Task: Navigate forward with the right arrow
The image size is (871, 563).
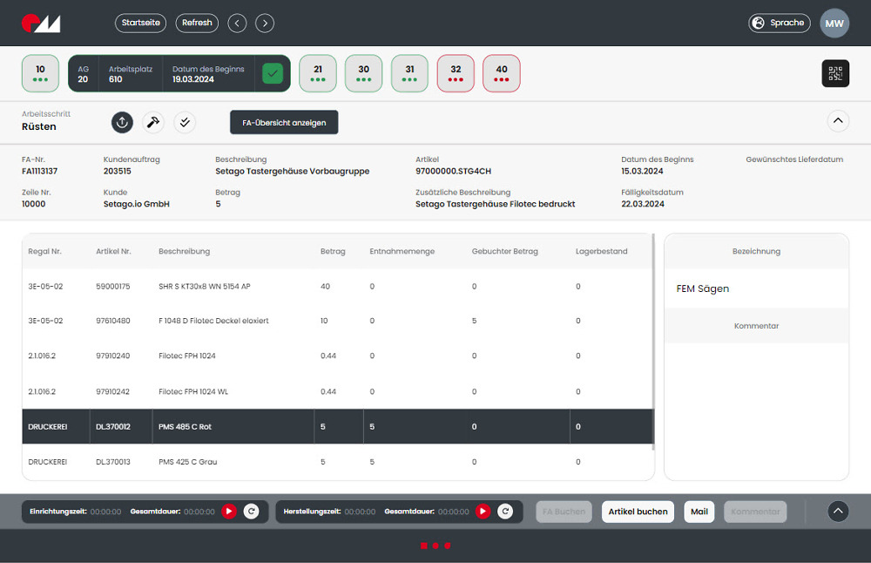Action: [x=266, y=23]
